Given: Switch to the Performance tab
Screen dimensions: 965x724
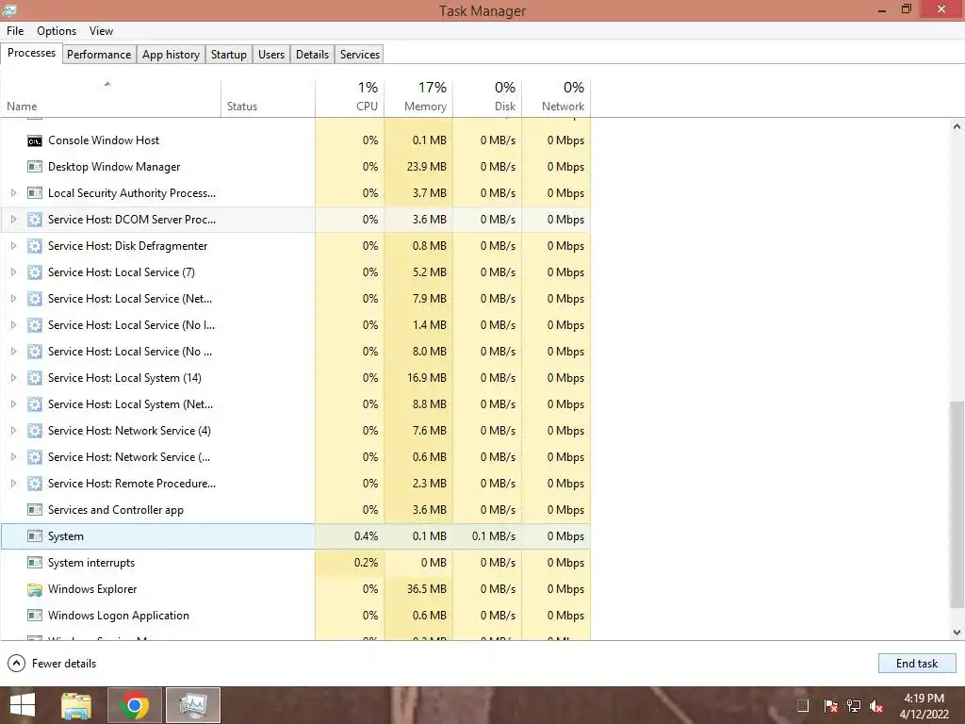Looking at the screenshot, I should click(x=99, y=54).
